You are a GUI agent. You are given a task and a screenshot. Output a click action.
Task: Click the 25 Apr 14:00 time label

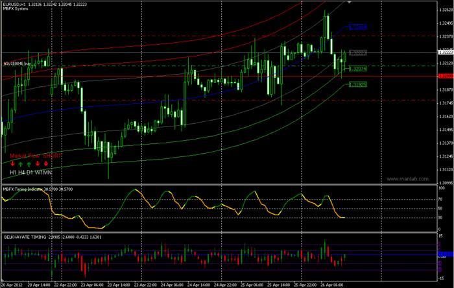[278, 285]
